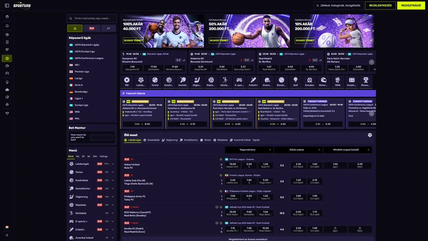Open the gift box icon atop the sidebar
The image size is (428, 241).
coord(7,16)
